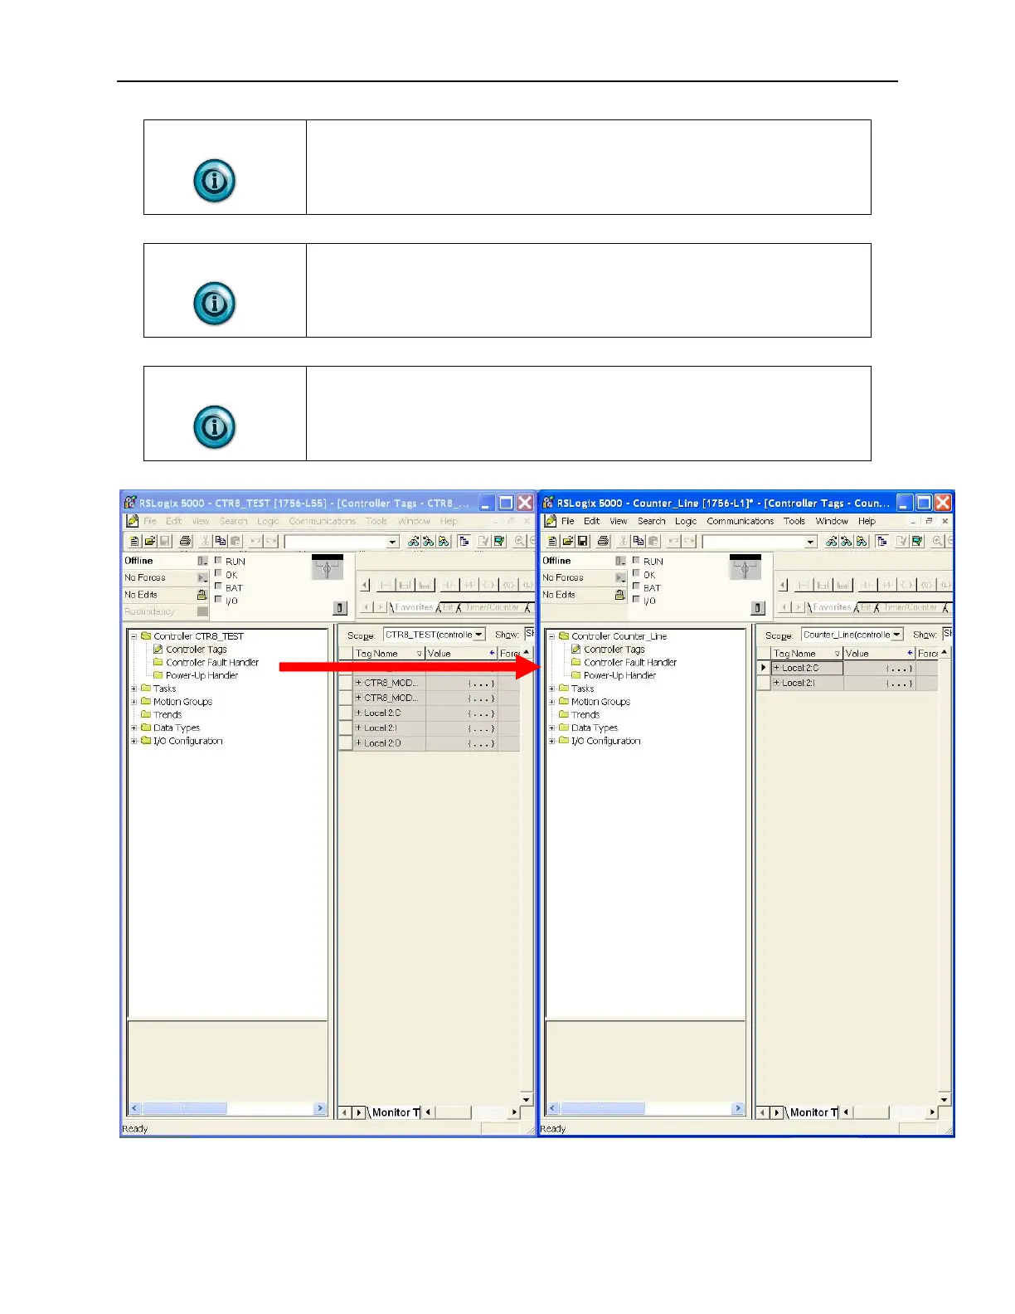Click No Edits lock icon in CTR8_TEST window
Image resolution: width=1015 pixels, height=1314 pixels.
pyautogui.click(x=202, y=595)
